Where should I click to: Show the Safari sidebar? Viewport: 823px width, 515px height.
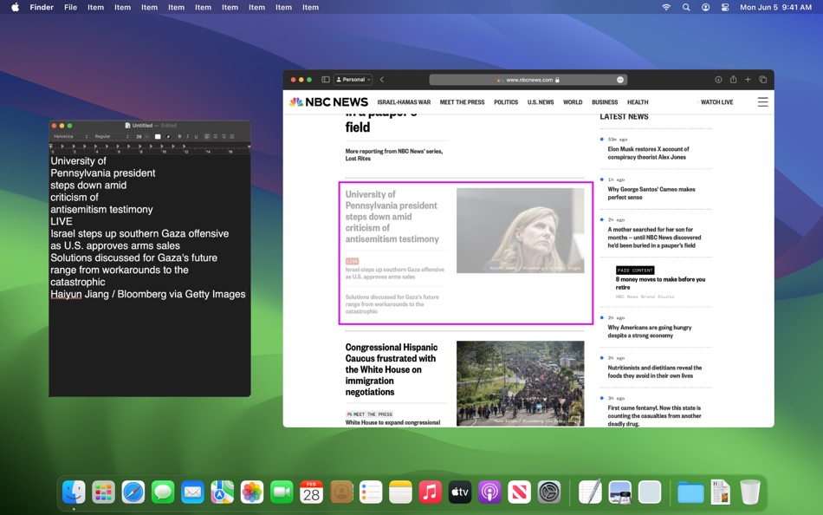coord(326,80)
